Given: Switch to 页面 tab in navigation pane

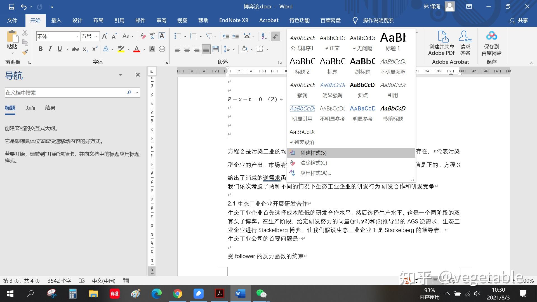Looking at the screenshot, I should [30, 108].
